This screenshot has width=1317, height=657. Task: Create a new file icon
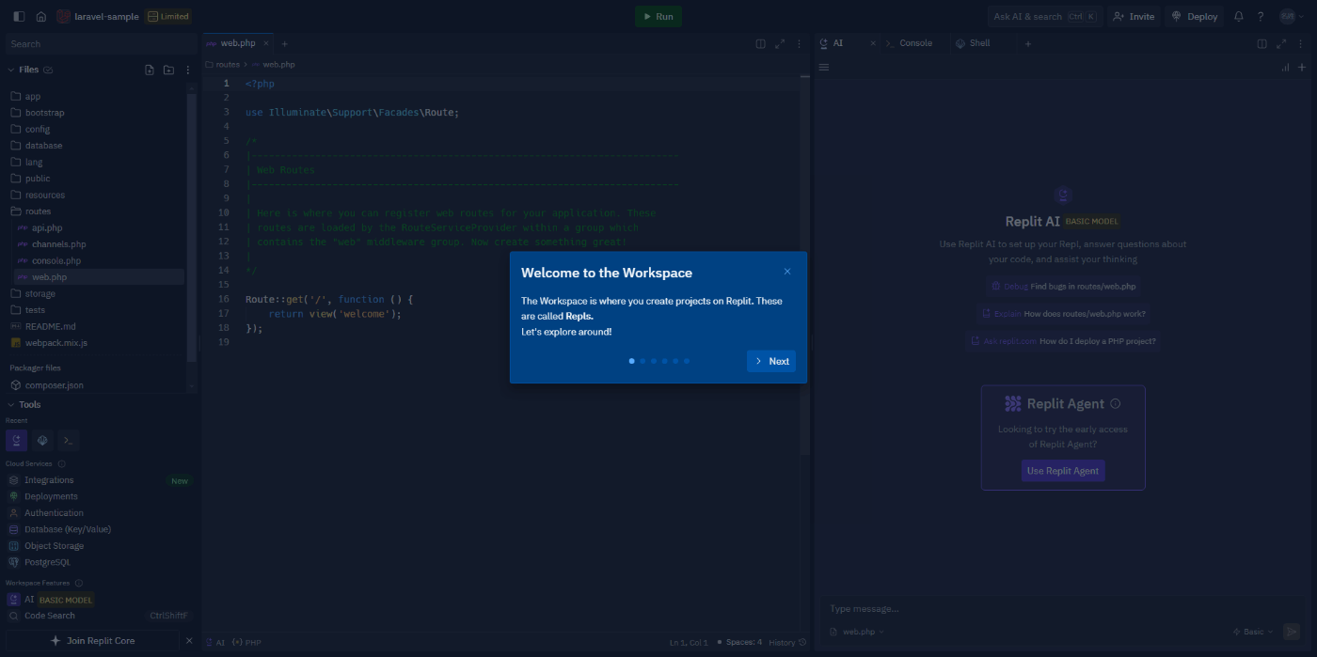[150, 70]
